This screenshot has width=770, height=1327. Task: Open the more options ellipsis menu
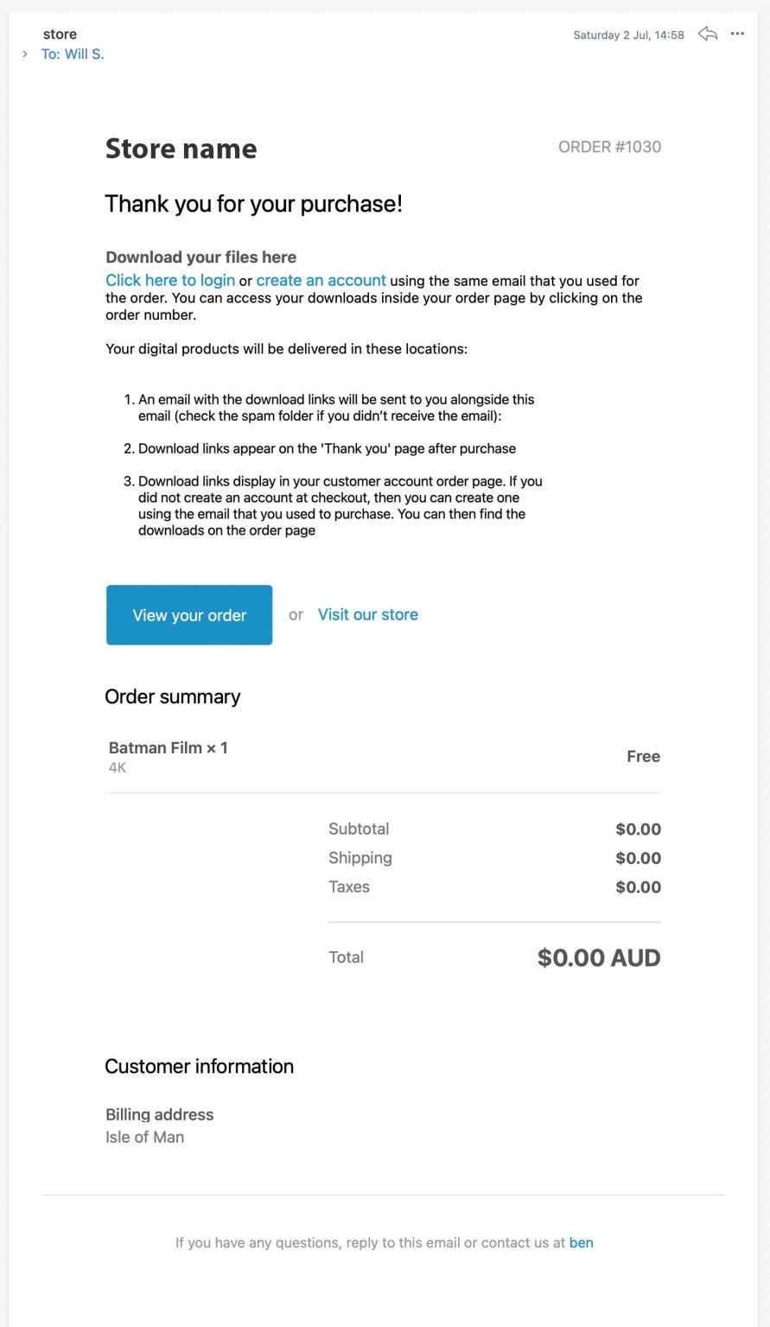(737, 35)
